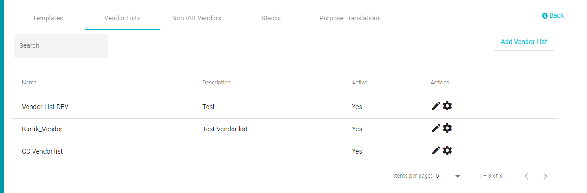Image resolution: width=587 pixels, height=193 pixels.
Task: Open the Kartik_Vendor gear settings
Action: pyautogui.click(x=447, y=129)
